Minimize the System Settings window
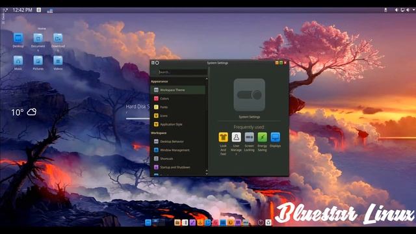Viewport: 416px width, 234px height. 277,62
